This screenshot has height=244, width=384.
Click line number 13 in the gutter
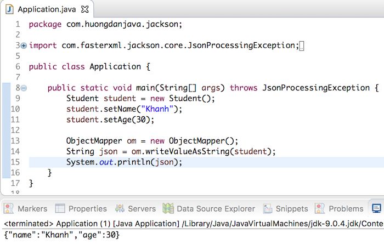click(x=15, y=141)
